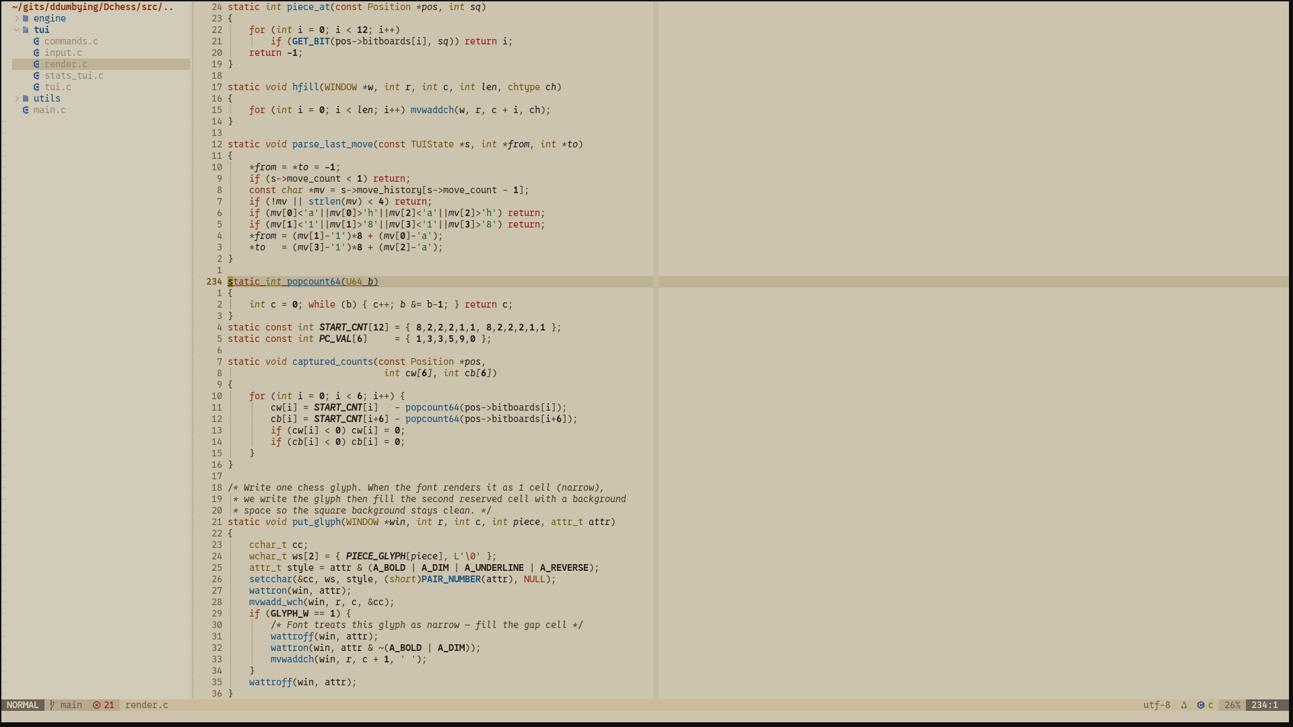Click current line number 234 in gutter
The width and height of the screenshot is (1293, 727).
214,281
